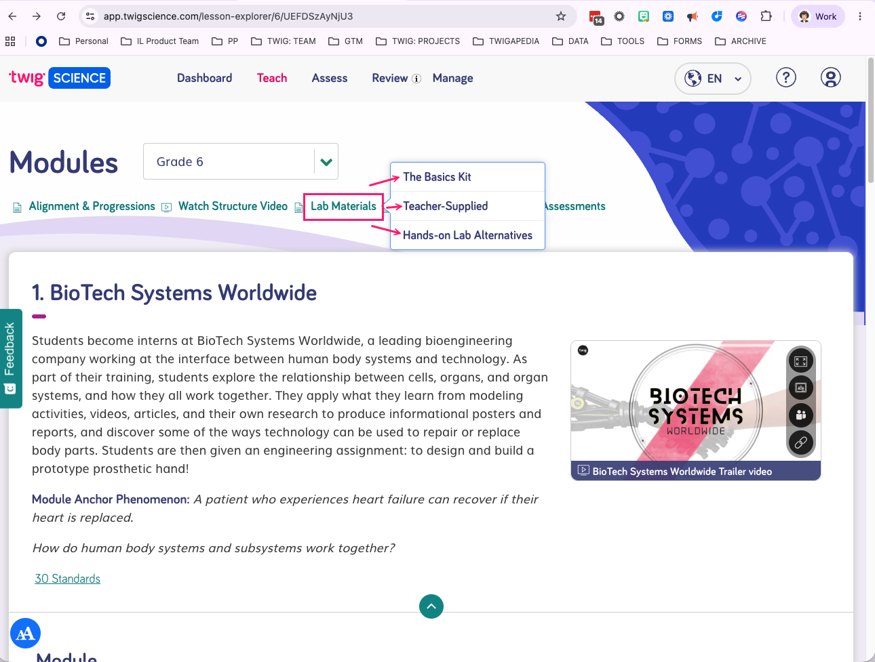The image size is (875, 662).
Task: Select Hands-on Lab Alternatives
Action: pos(467,235)
